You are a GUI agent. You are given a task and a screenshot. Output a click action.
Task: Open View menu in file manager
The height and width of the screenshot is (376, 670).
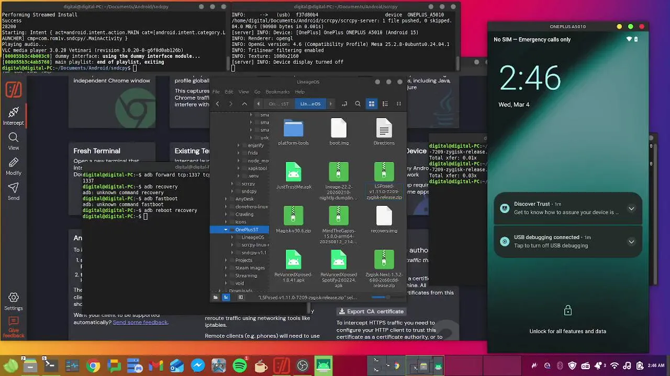(244, 92)
